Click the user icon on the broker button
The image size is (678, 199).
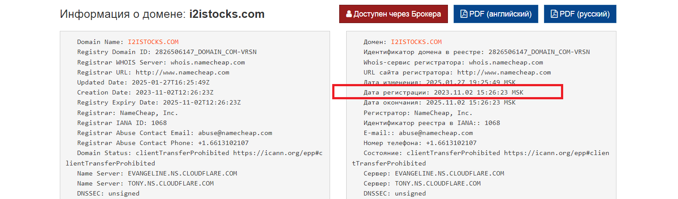coord(349,14)
